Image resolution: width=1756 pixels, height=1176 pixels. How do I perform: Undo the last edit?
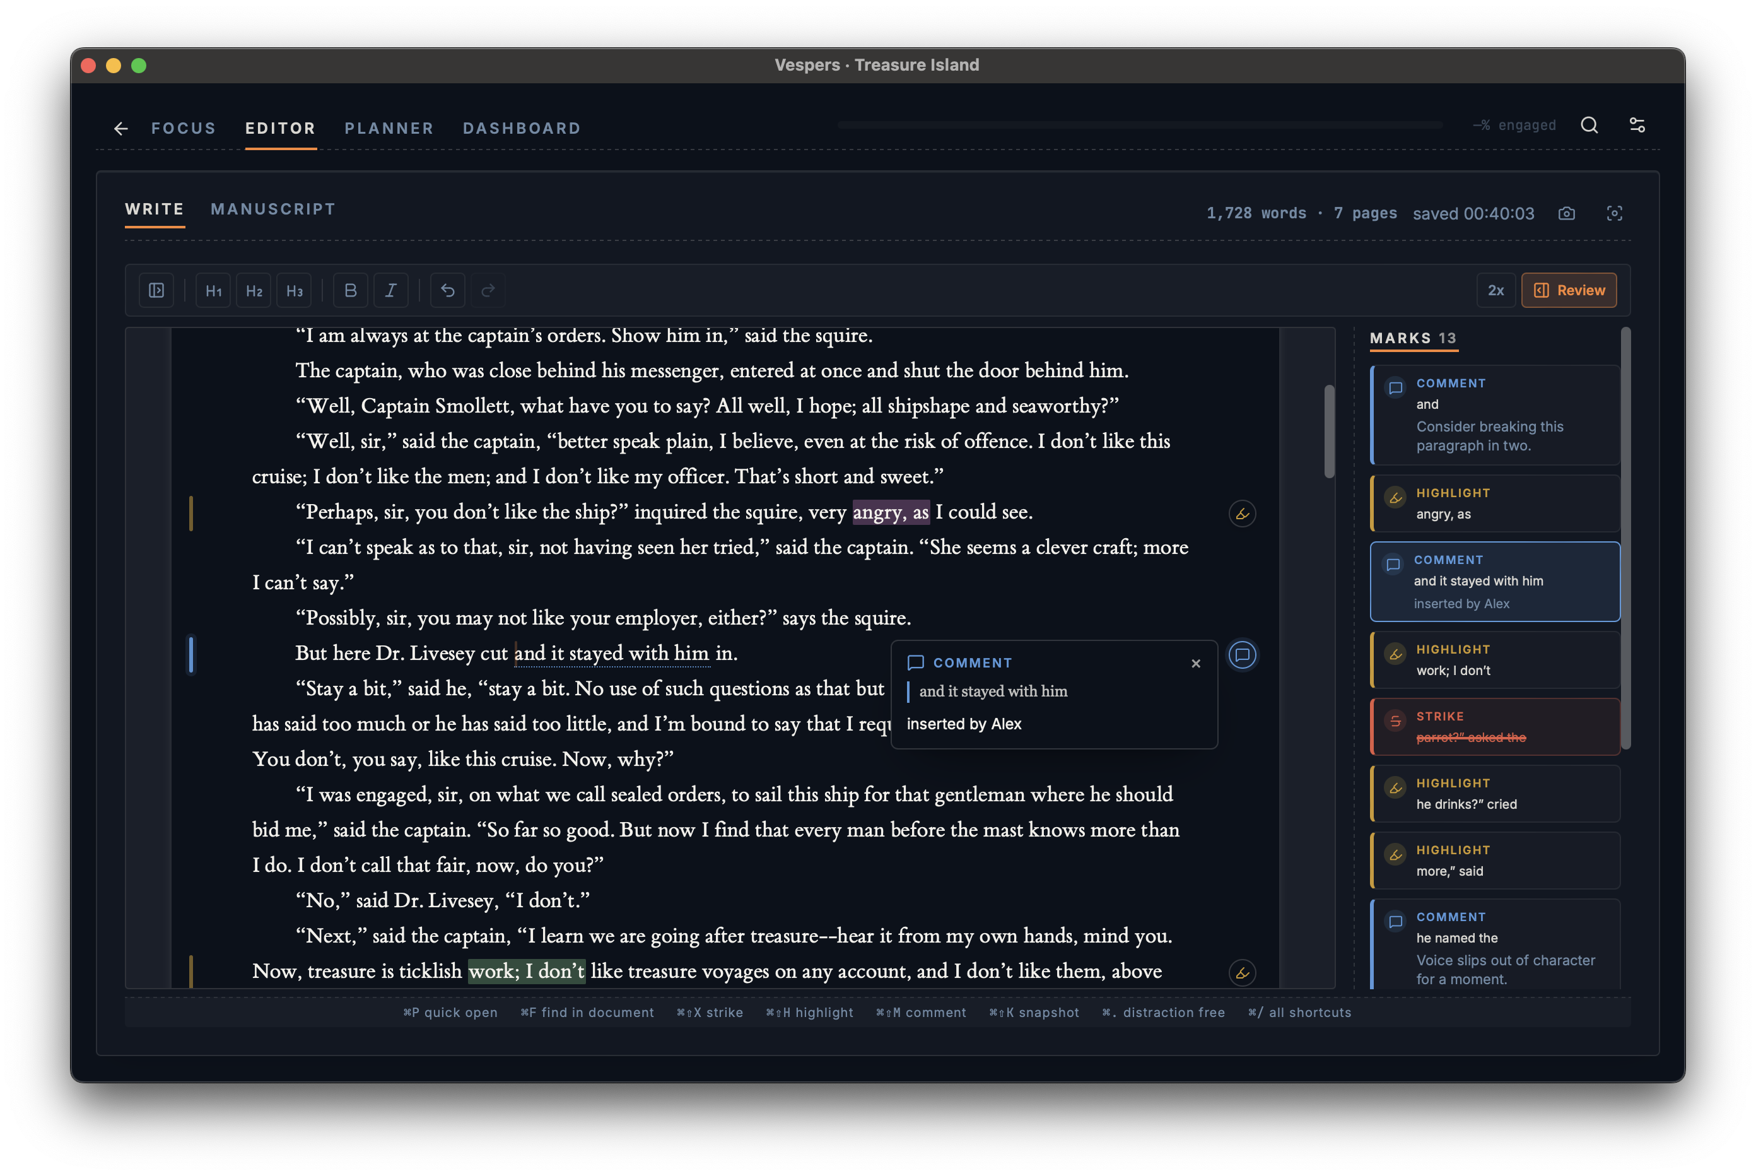(x=448, y=290)
